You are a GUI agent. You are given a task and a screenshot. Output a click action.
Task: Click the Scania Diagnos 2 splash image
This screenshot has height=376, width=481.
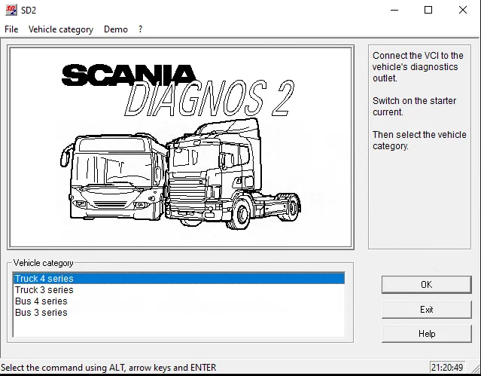(181, 148)
